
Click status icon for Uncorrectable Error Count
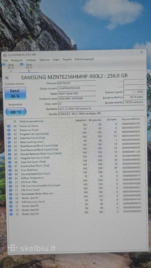10,174
